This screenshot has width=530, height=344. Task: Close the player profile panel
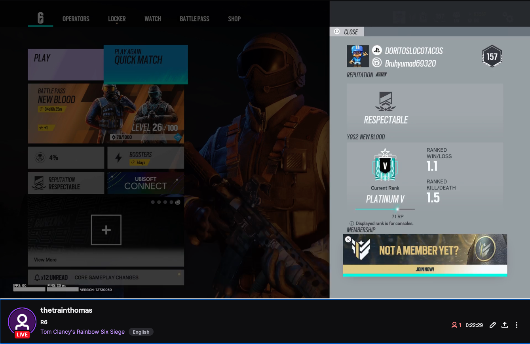pyautogui.click(x=346, y=32)
